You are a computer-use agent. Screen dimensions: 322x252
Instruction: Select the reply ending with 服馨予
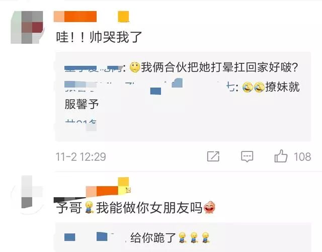182,95
